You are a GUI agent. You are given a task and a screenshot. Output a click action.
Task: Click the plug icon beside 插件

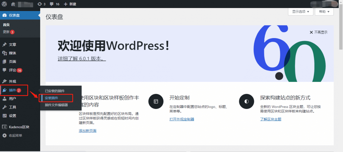tap(4, 90)
